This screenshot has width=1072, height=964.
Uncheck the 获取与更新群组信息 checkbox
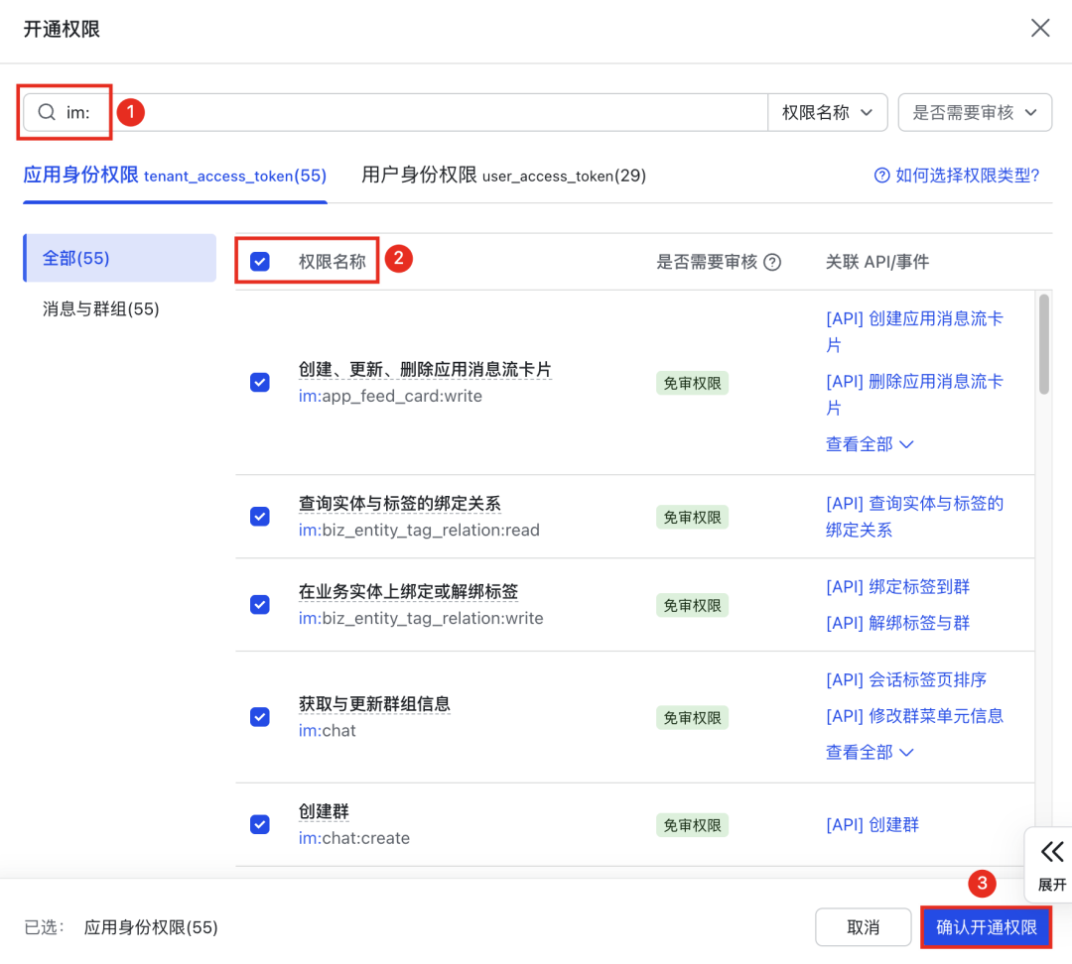[x=259, y=717]
